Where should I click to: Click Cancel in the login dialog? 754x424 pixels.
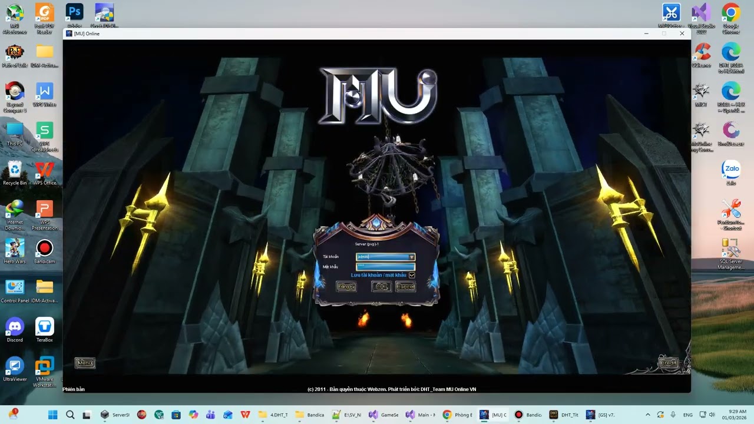[405, 287]
